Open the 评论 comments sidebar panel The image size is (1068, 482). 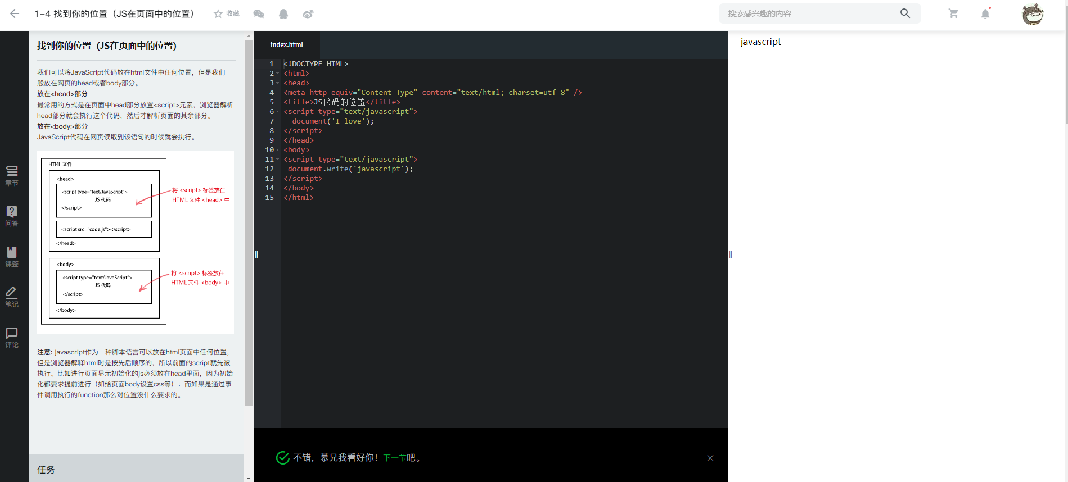[12, 338]
